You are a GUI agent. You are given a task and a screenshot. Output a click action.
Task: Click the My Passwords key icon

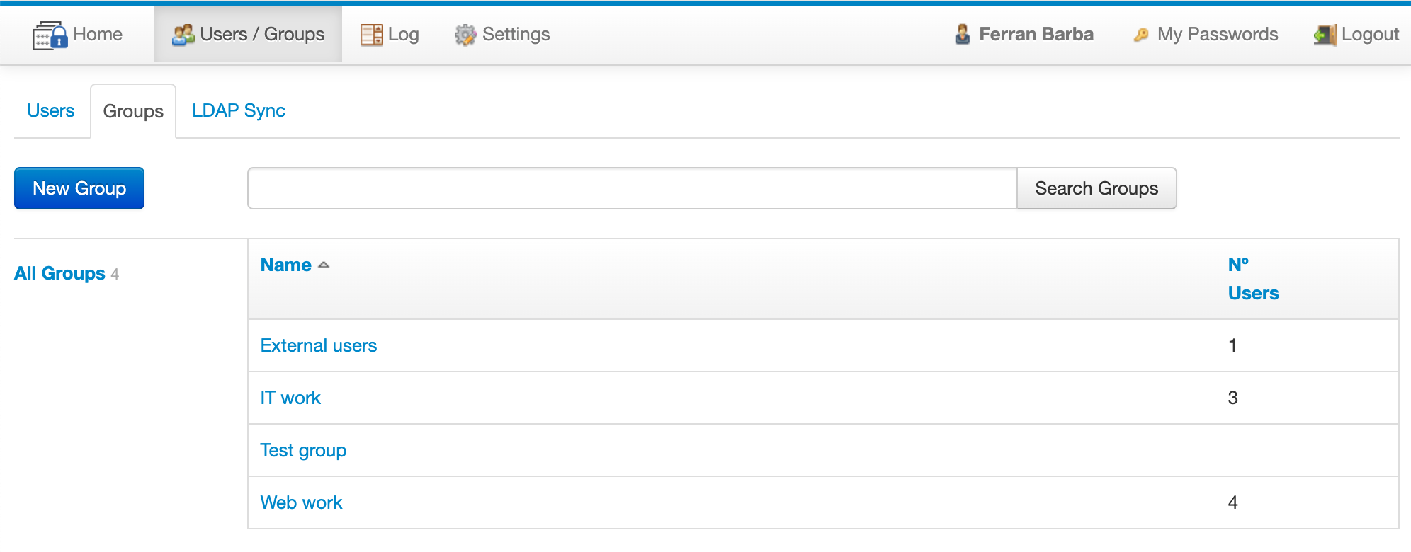1141,34
